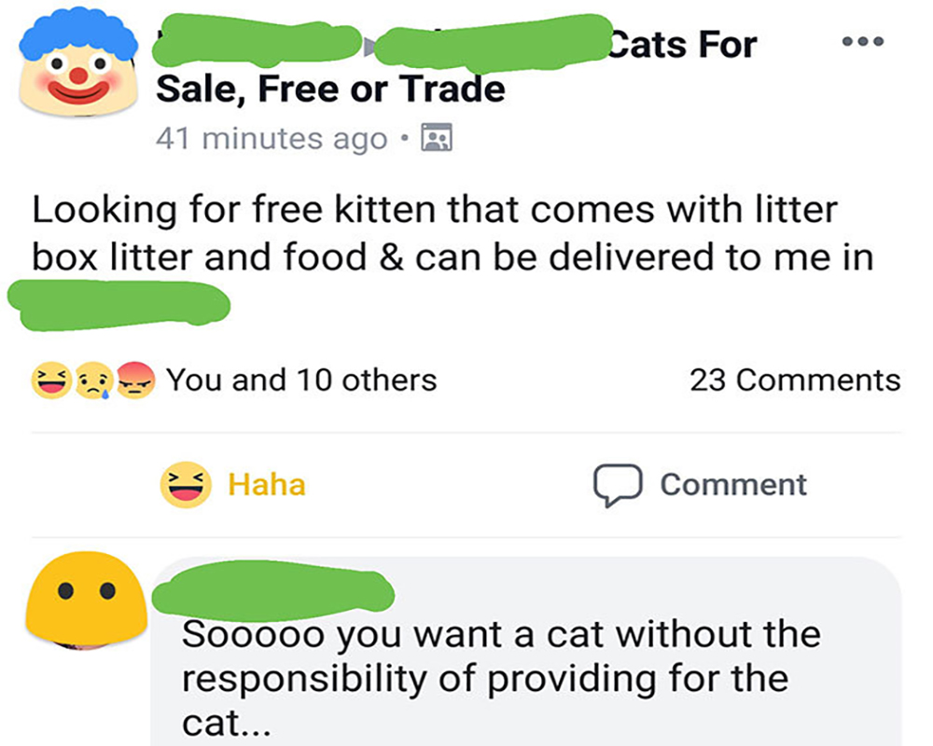View who reacted via "You and 10 others"
933x746 pixels.
click(x=301, y=380)
